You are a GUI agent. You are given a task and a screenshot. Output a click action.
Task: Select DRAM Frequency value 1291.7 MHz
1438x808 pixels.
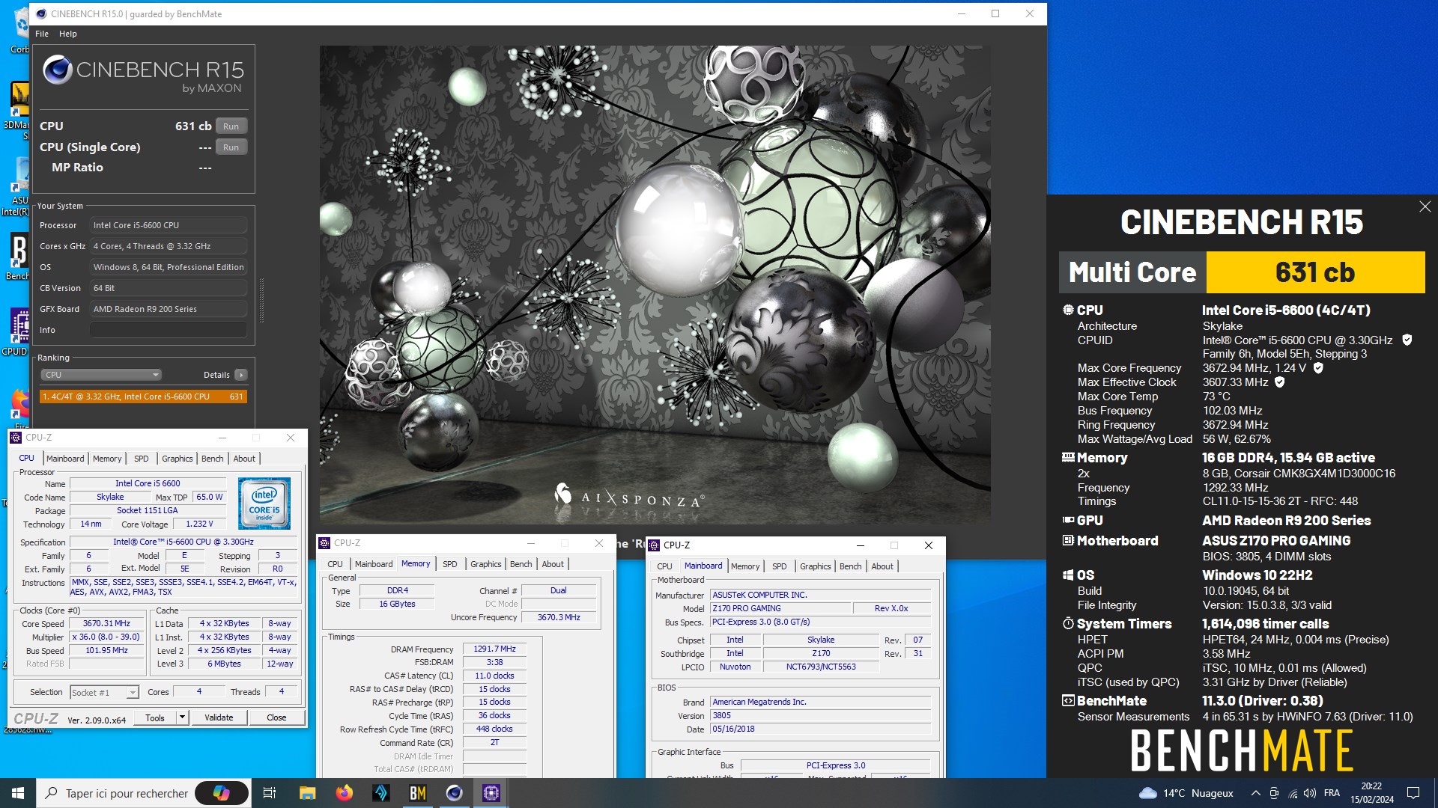click(494, 649)
